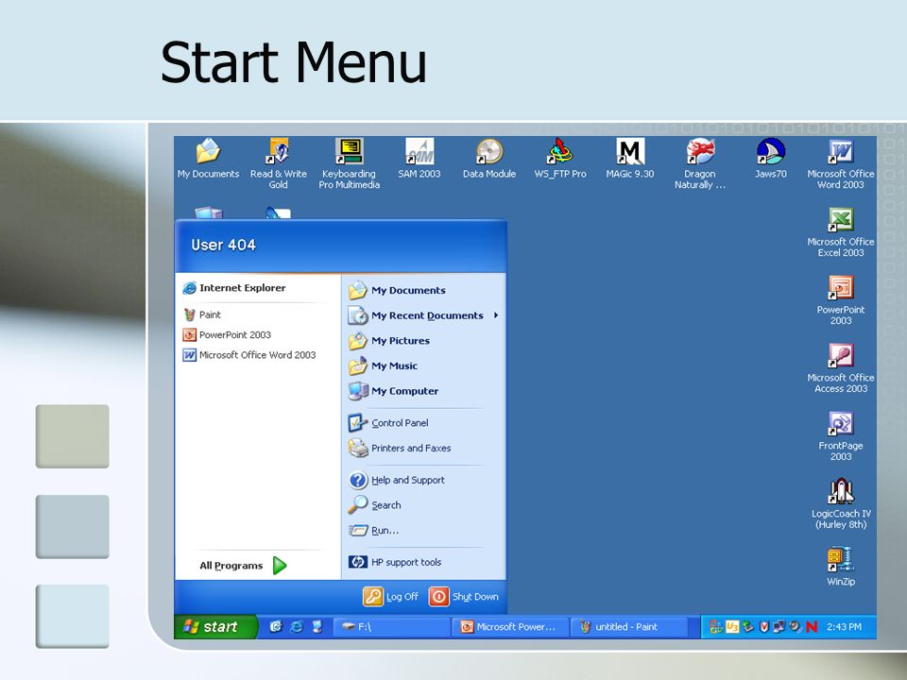Click the Shut Down button
907x680 pixels.
click(x=463, y=597)
